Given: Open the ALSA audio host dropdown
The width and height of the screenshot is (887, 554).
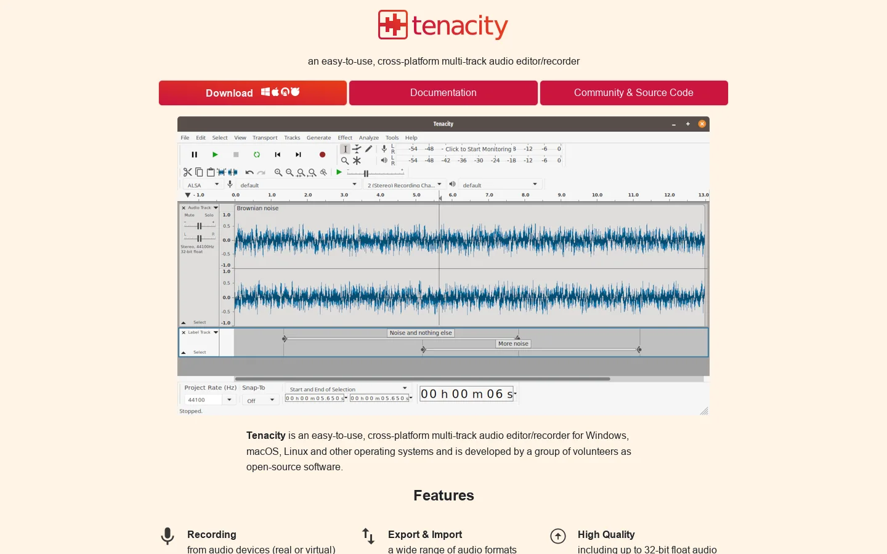Looking at the screenshot, I should [x=203, y=185].
